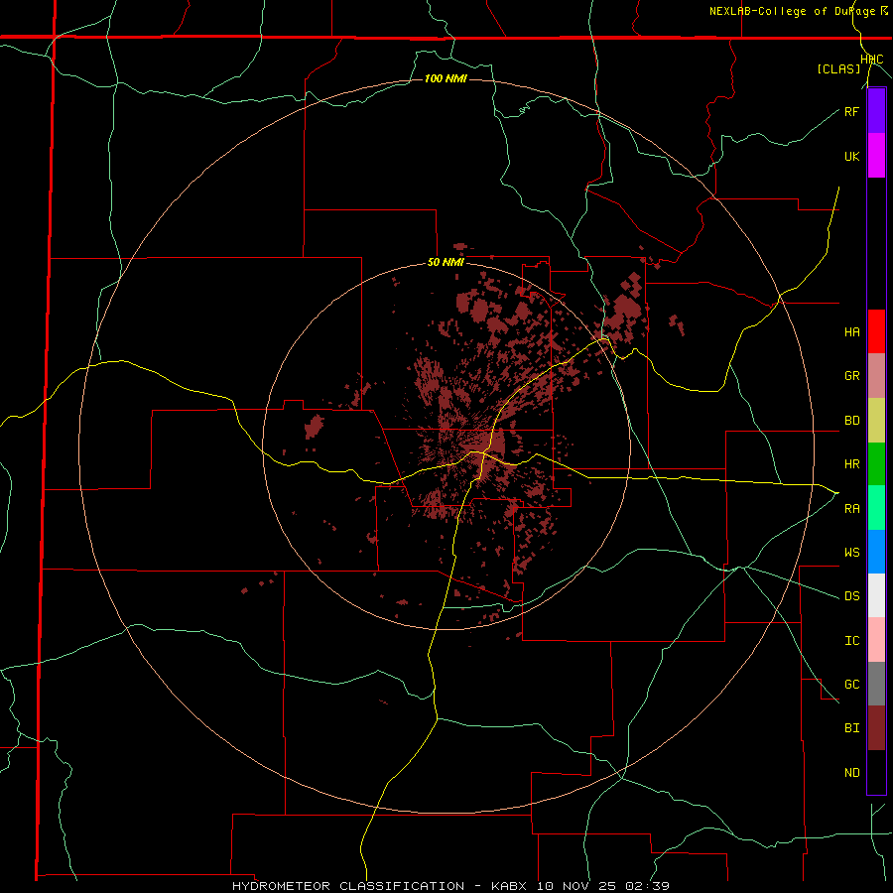Click the 50 NMI range ring label
This screenshot has width=893, height=893.
tap(446, 263)
